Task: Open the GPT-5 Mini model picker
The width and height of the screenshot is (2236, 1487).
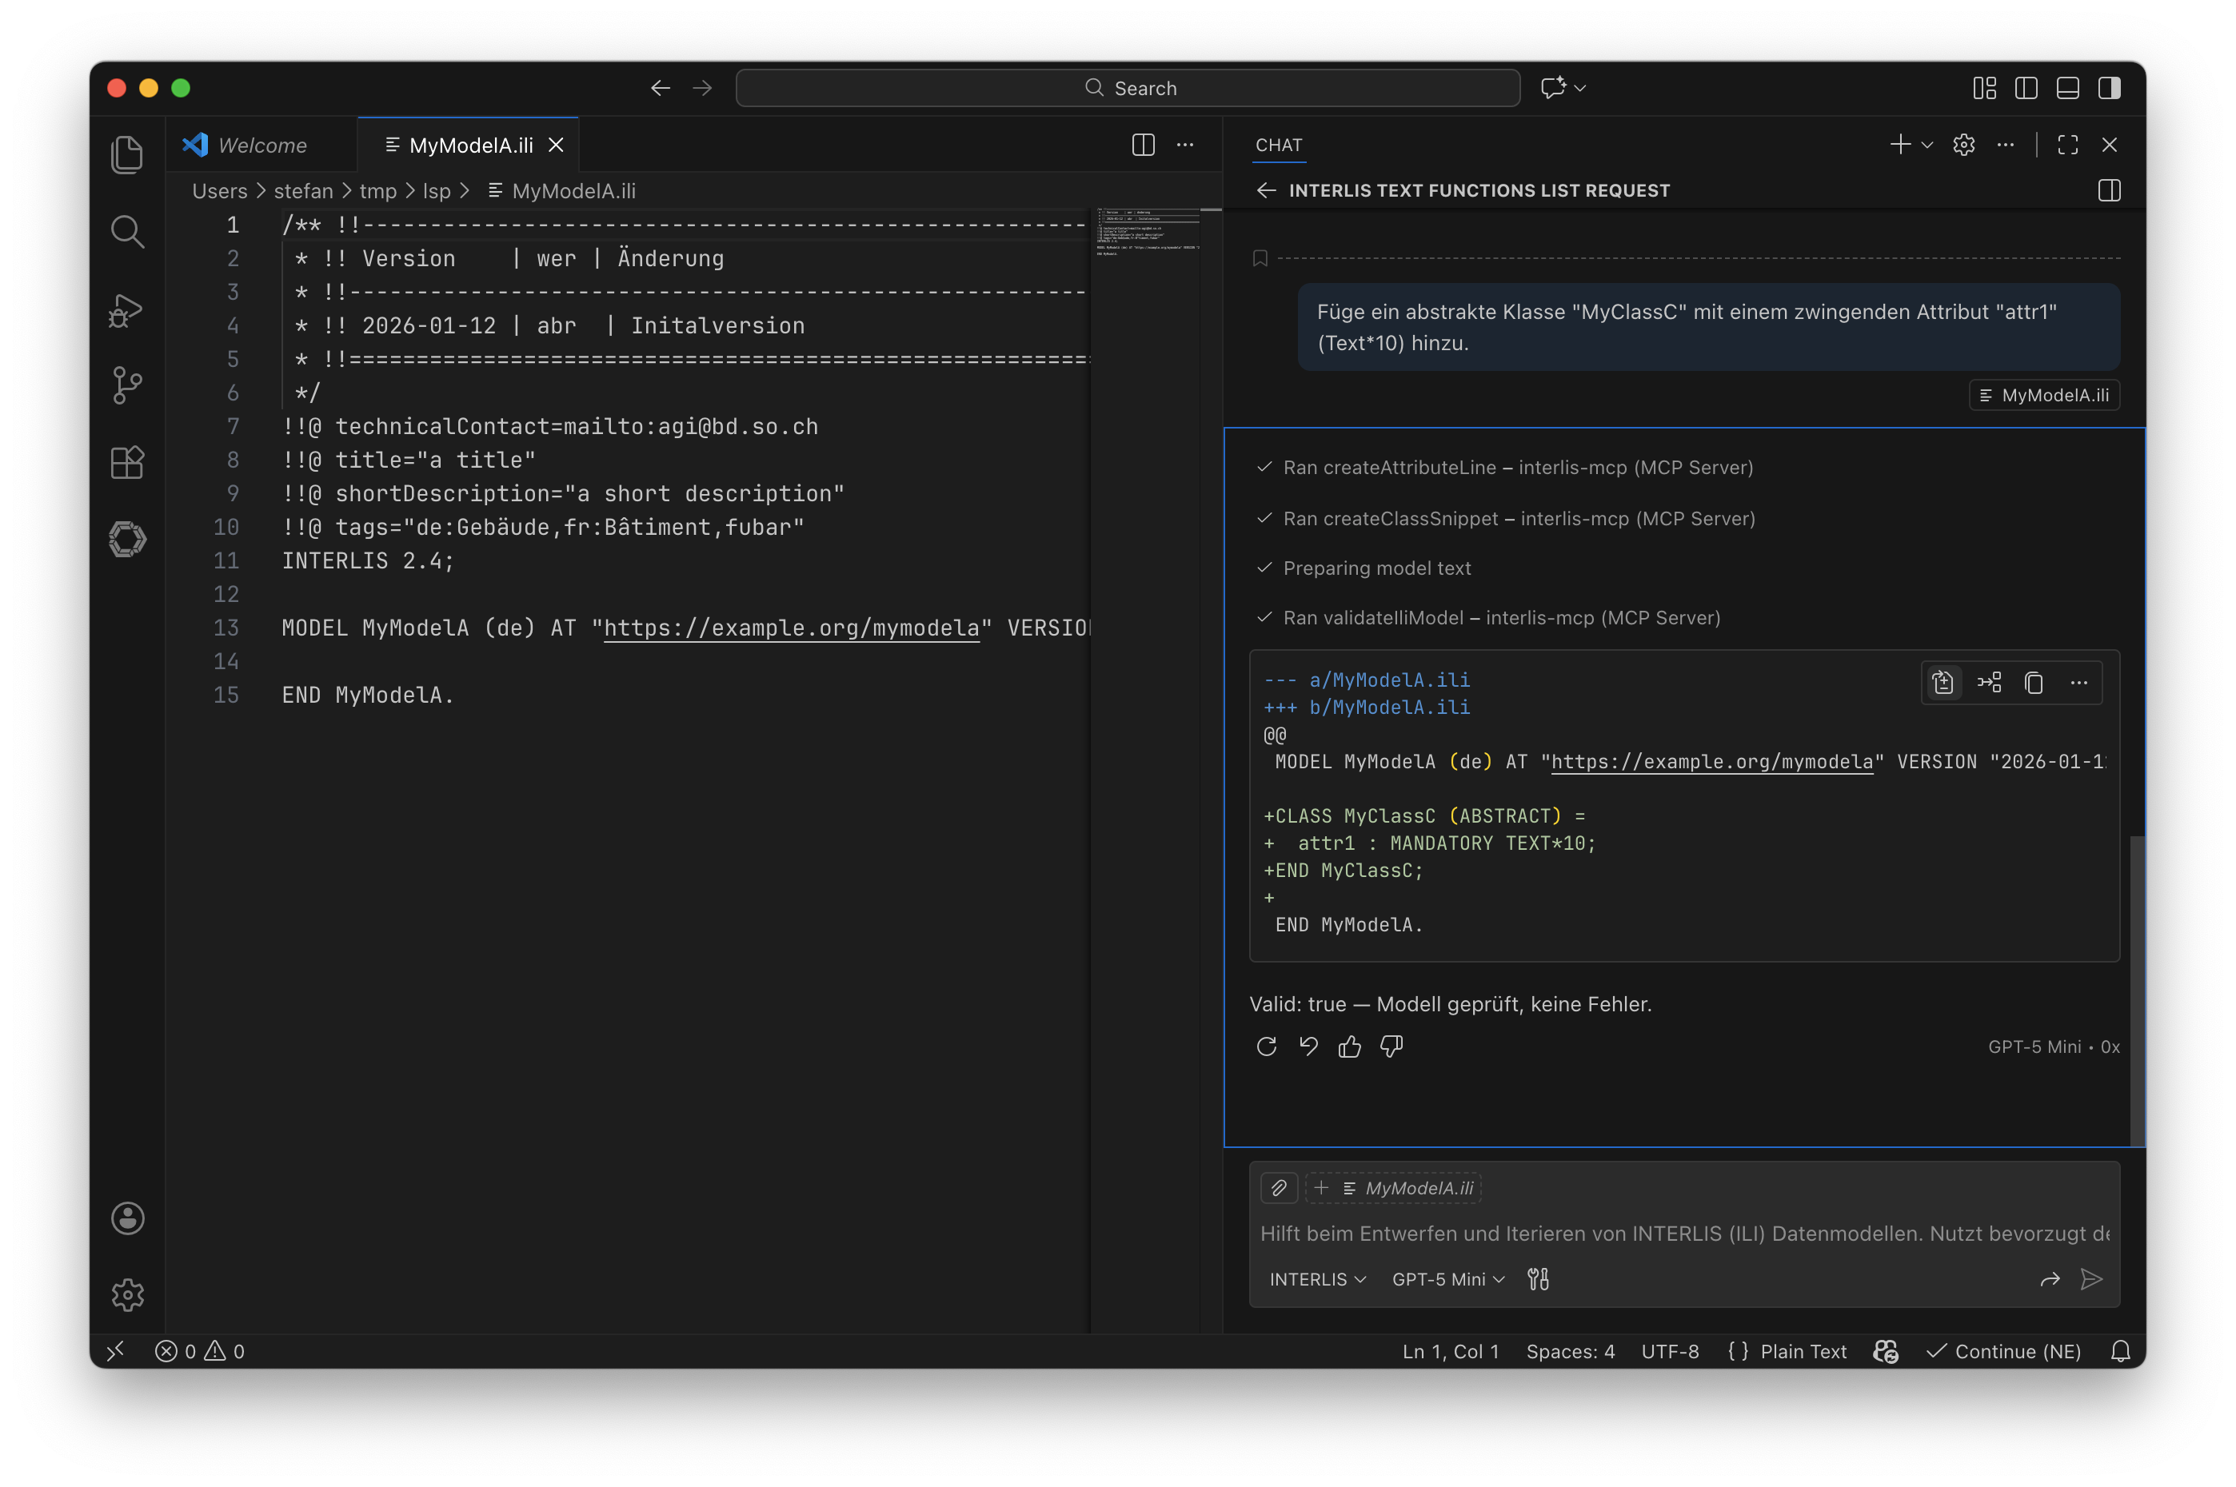Action: coord(1446,1278)
